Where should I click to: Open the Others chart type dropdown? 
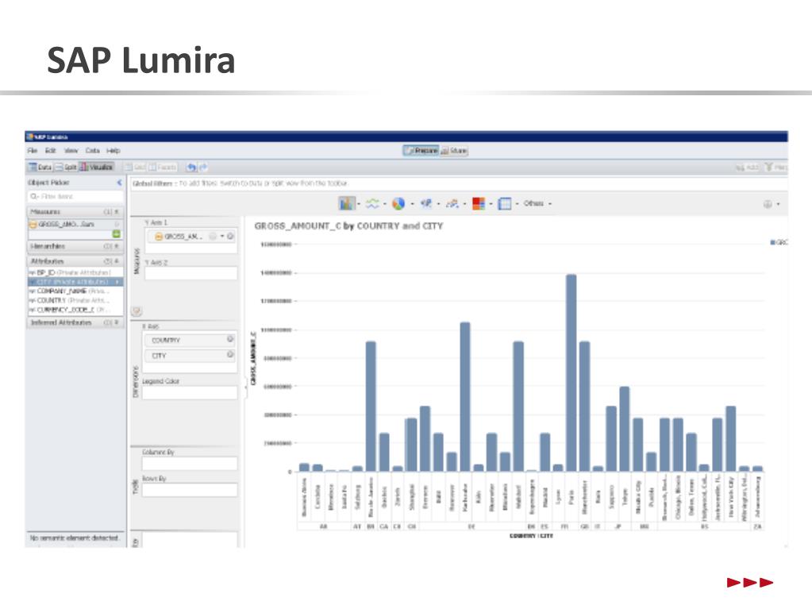537,203
